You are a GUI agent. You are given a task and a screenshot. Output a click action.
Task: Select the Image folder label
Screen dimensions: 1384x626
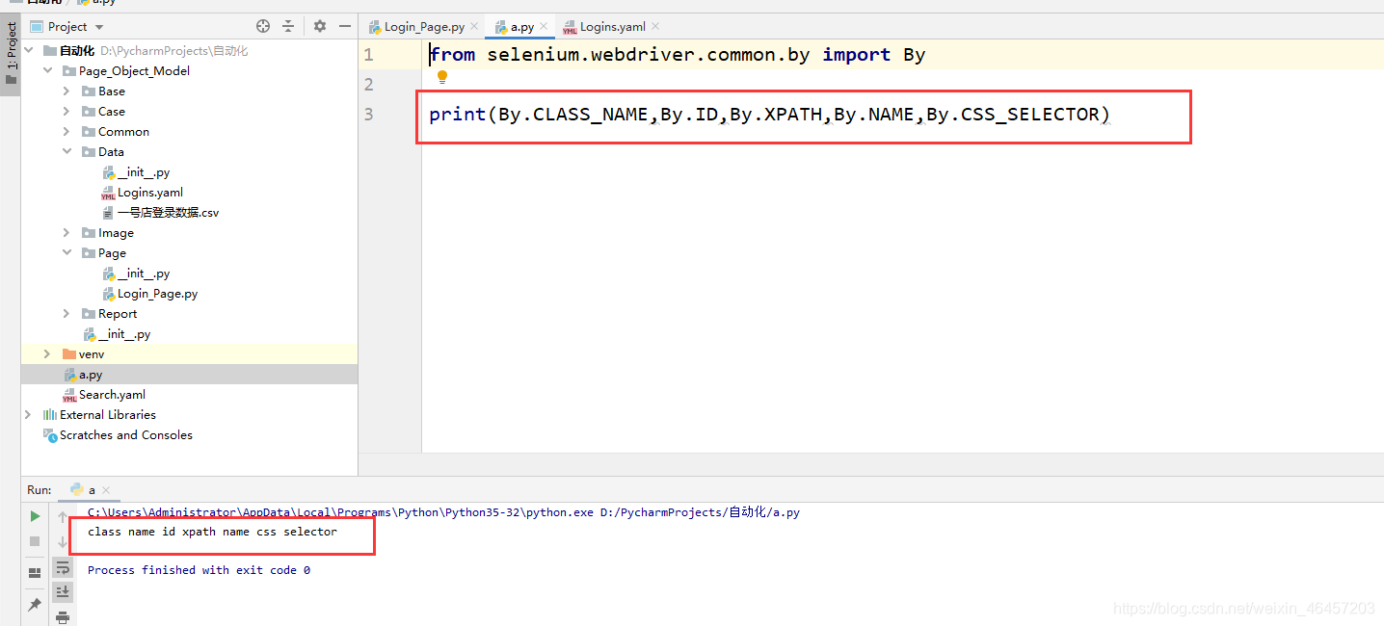(116, 232)
